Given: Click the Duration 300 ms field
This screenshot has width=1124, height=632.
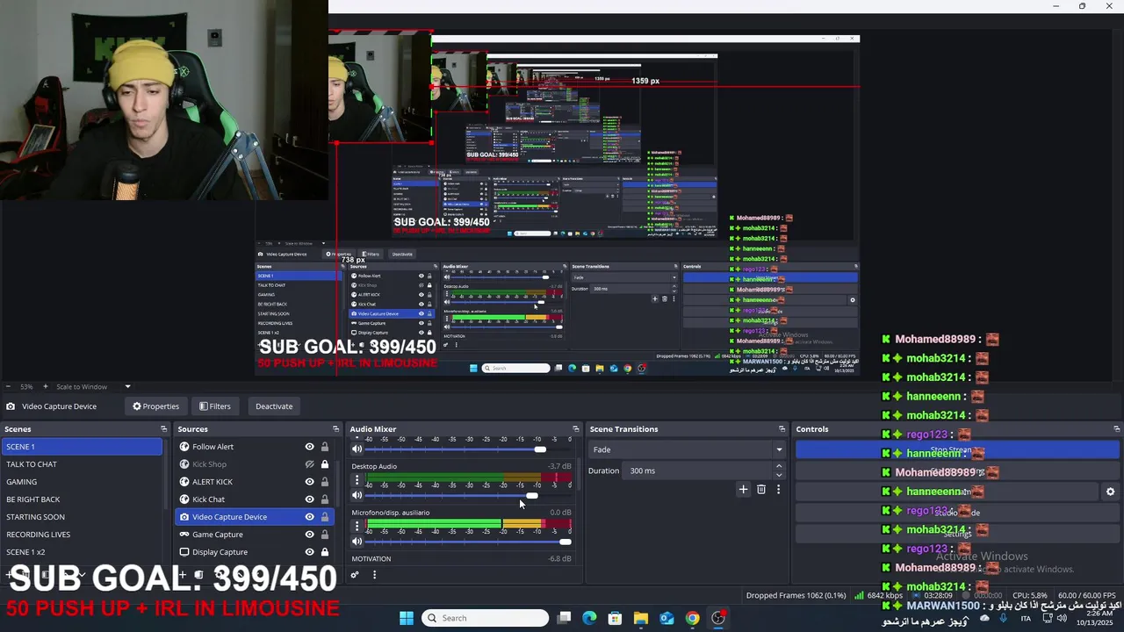Looking at the screenshot, I should (706, 470).
